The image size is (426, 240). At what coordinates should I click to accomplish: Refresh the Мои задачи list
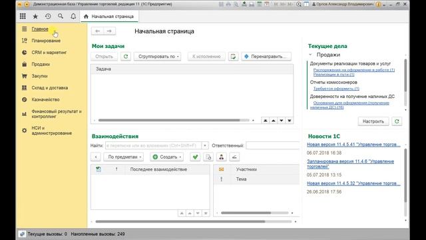pyautogui.click(x=126, y=56)
